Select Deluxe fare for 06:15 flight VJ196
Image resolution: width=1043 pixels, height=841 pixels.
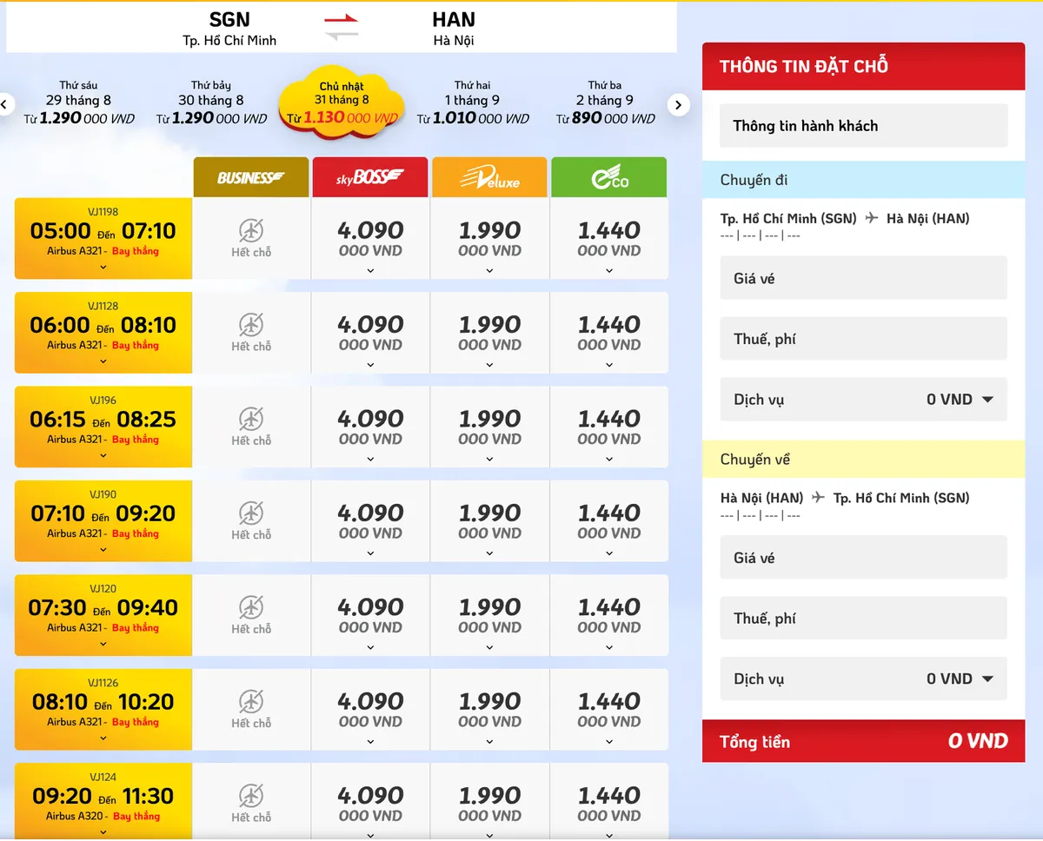click(x=489, y=427)
